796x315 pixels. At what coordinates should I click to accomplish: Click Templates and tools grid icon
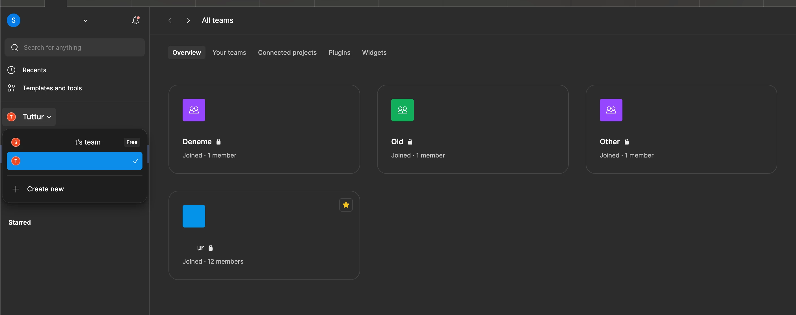tap(11, 88)
